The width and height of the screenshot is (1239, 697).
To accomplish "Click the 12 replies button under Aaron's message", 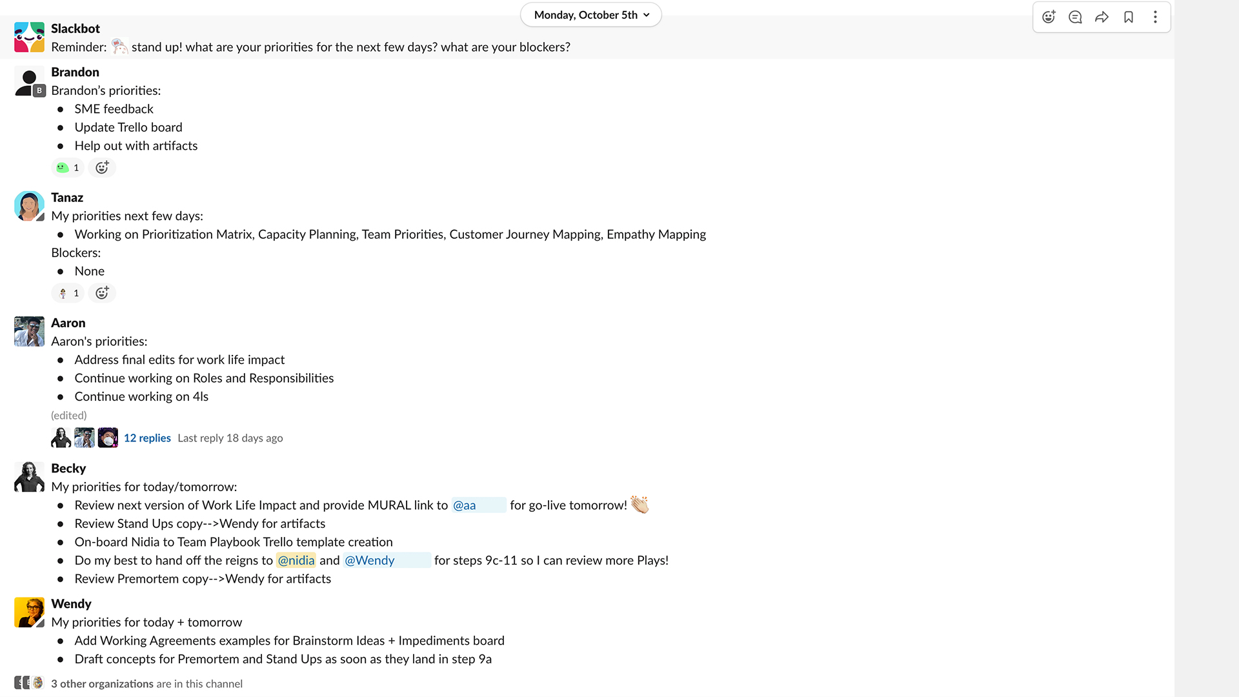I will point(147,436).
